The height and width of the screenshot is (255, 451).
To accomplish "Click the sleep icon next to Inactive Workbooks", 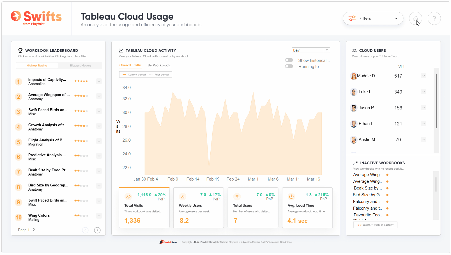I will pyautogui.click(x=356, y=163).
